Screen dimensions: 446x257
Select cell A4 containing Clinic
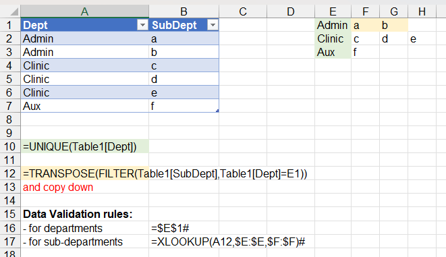[x=85, y=65]
